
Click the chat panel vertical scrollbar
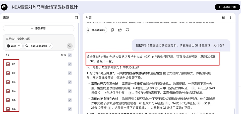click(x=234, y=111)
